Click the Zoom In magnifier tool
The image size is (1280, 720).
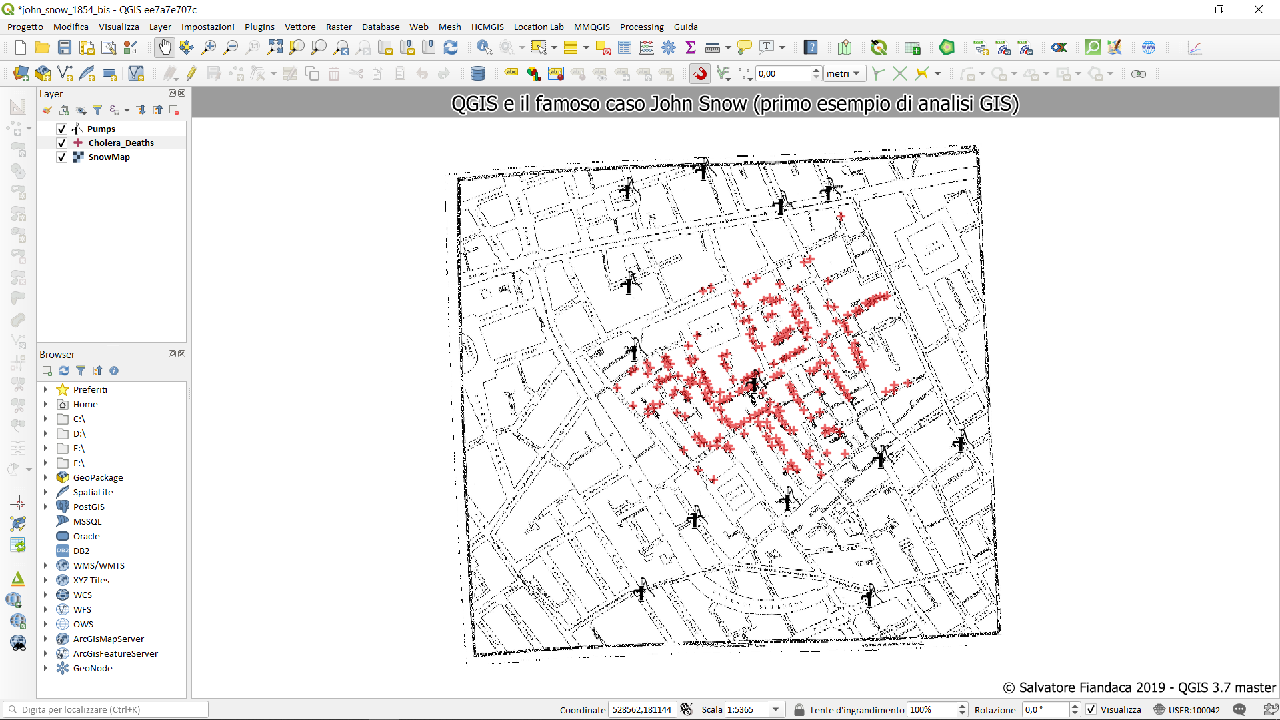[209, 47]
